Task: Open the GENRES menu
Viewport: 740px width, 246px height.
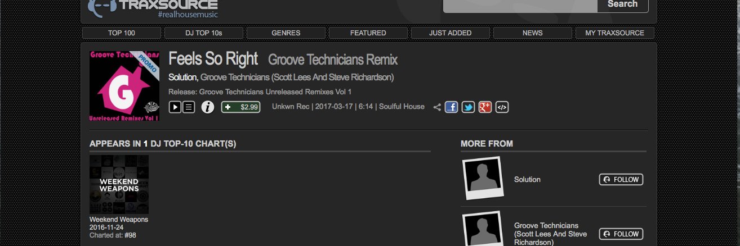Action: click(286, 33)
